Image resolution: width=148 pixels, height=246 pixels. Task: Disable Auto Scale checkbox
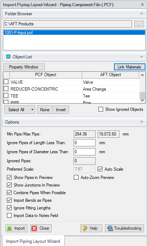(x=100, y=169)
